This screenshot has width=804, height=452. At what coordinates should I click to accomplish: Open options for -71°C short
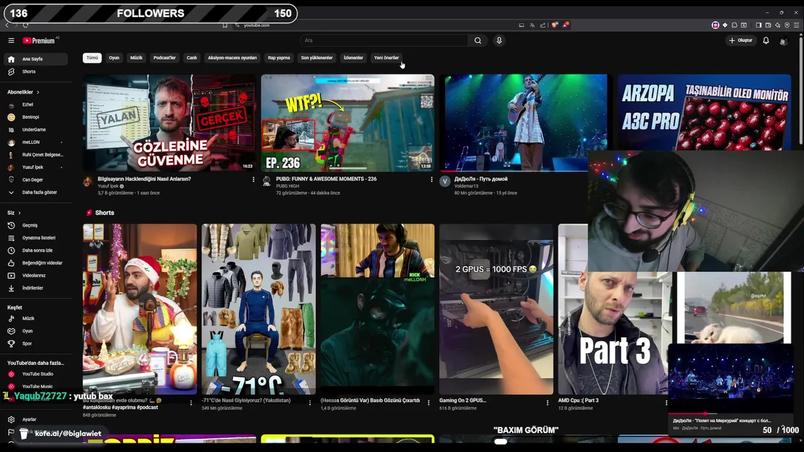tap(310, 402)
